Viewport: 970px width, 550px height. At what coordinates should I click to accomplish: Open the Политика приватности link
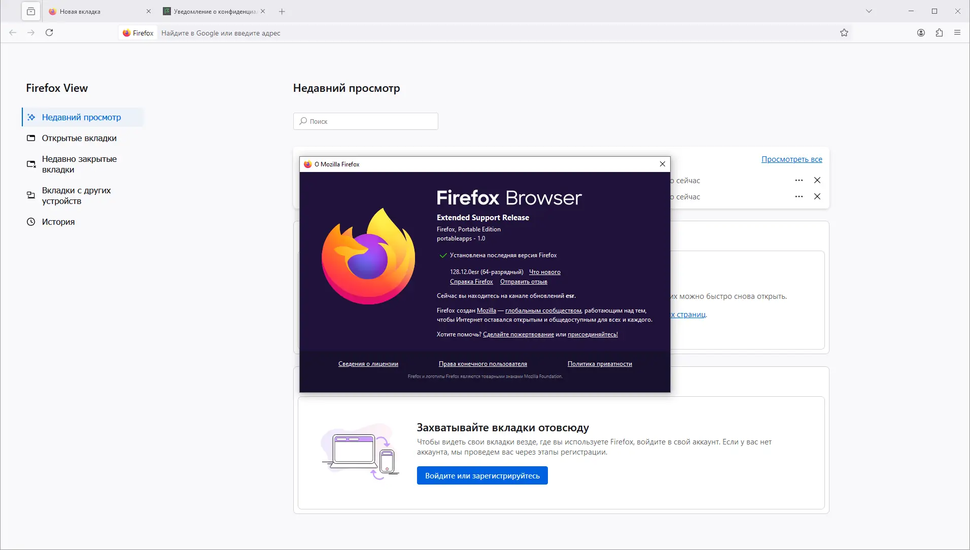tap(600, 364)
